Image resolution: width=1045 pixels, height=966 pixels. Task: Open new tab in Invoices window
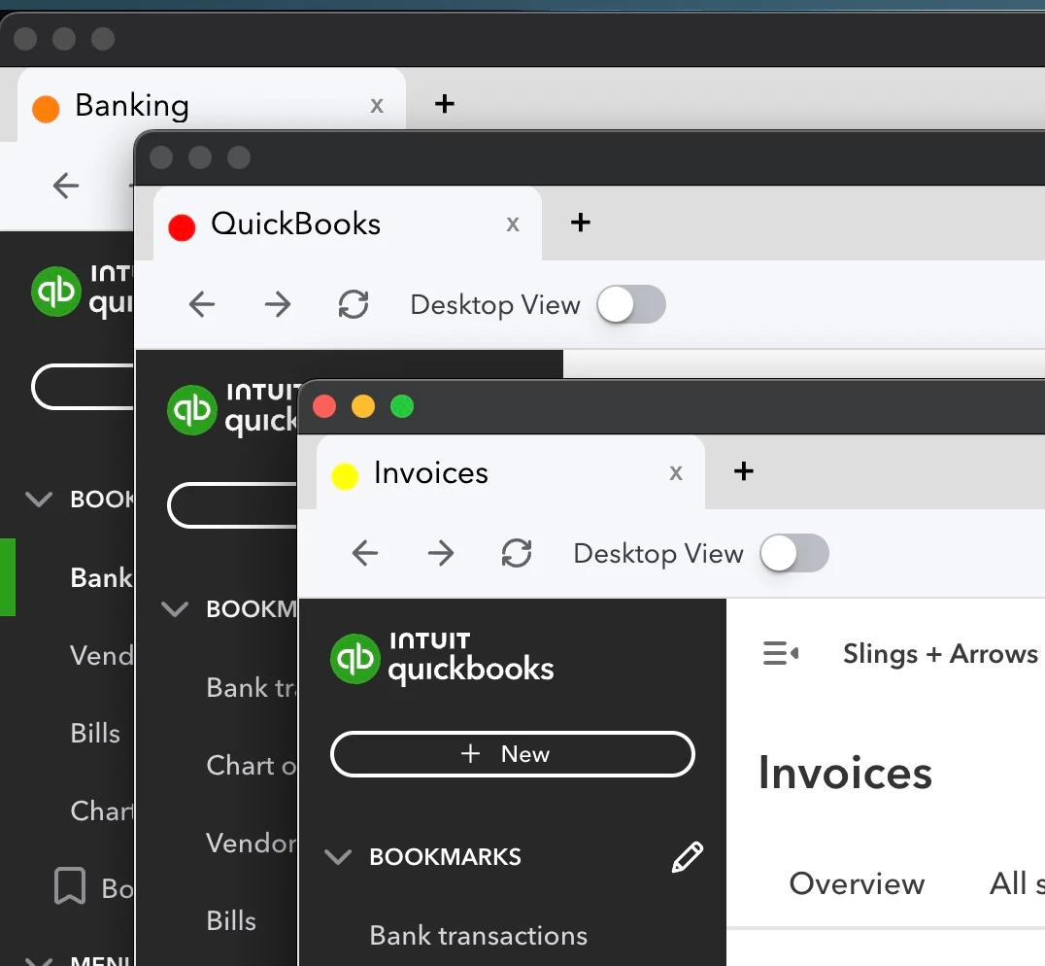coord(744,471)
